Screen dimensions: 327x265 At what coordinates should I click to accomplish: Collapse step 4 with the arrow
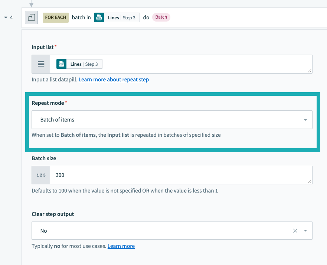[6, 17]
